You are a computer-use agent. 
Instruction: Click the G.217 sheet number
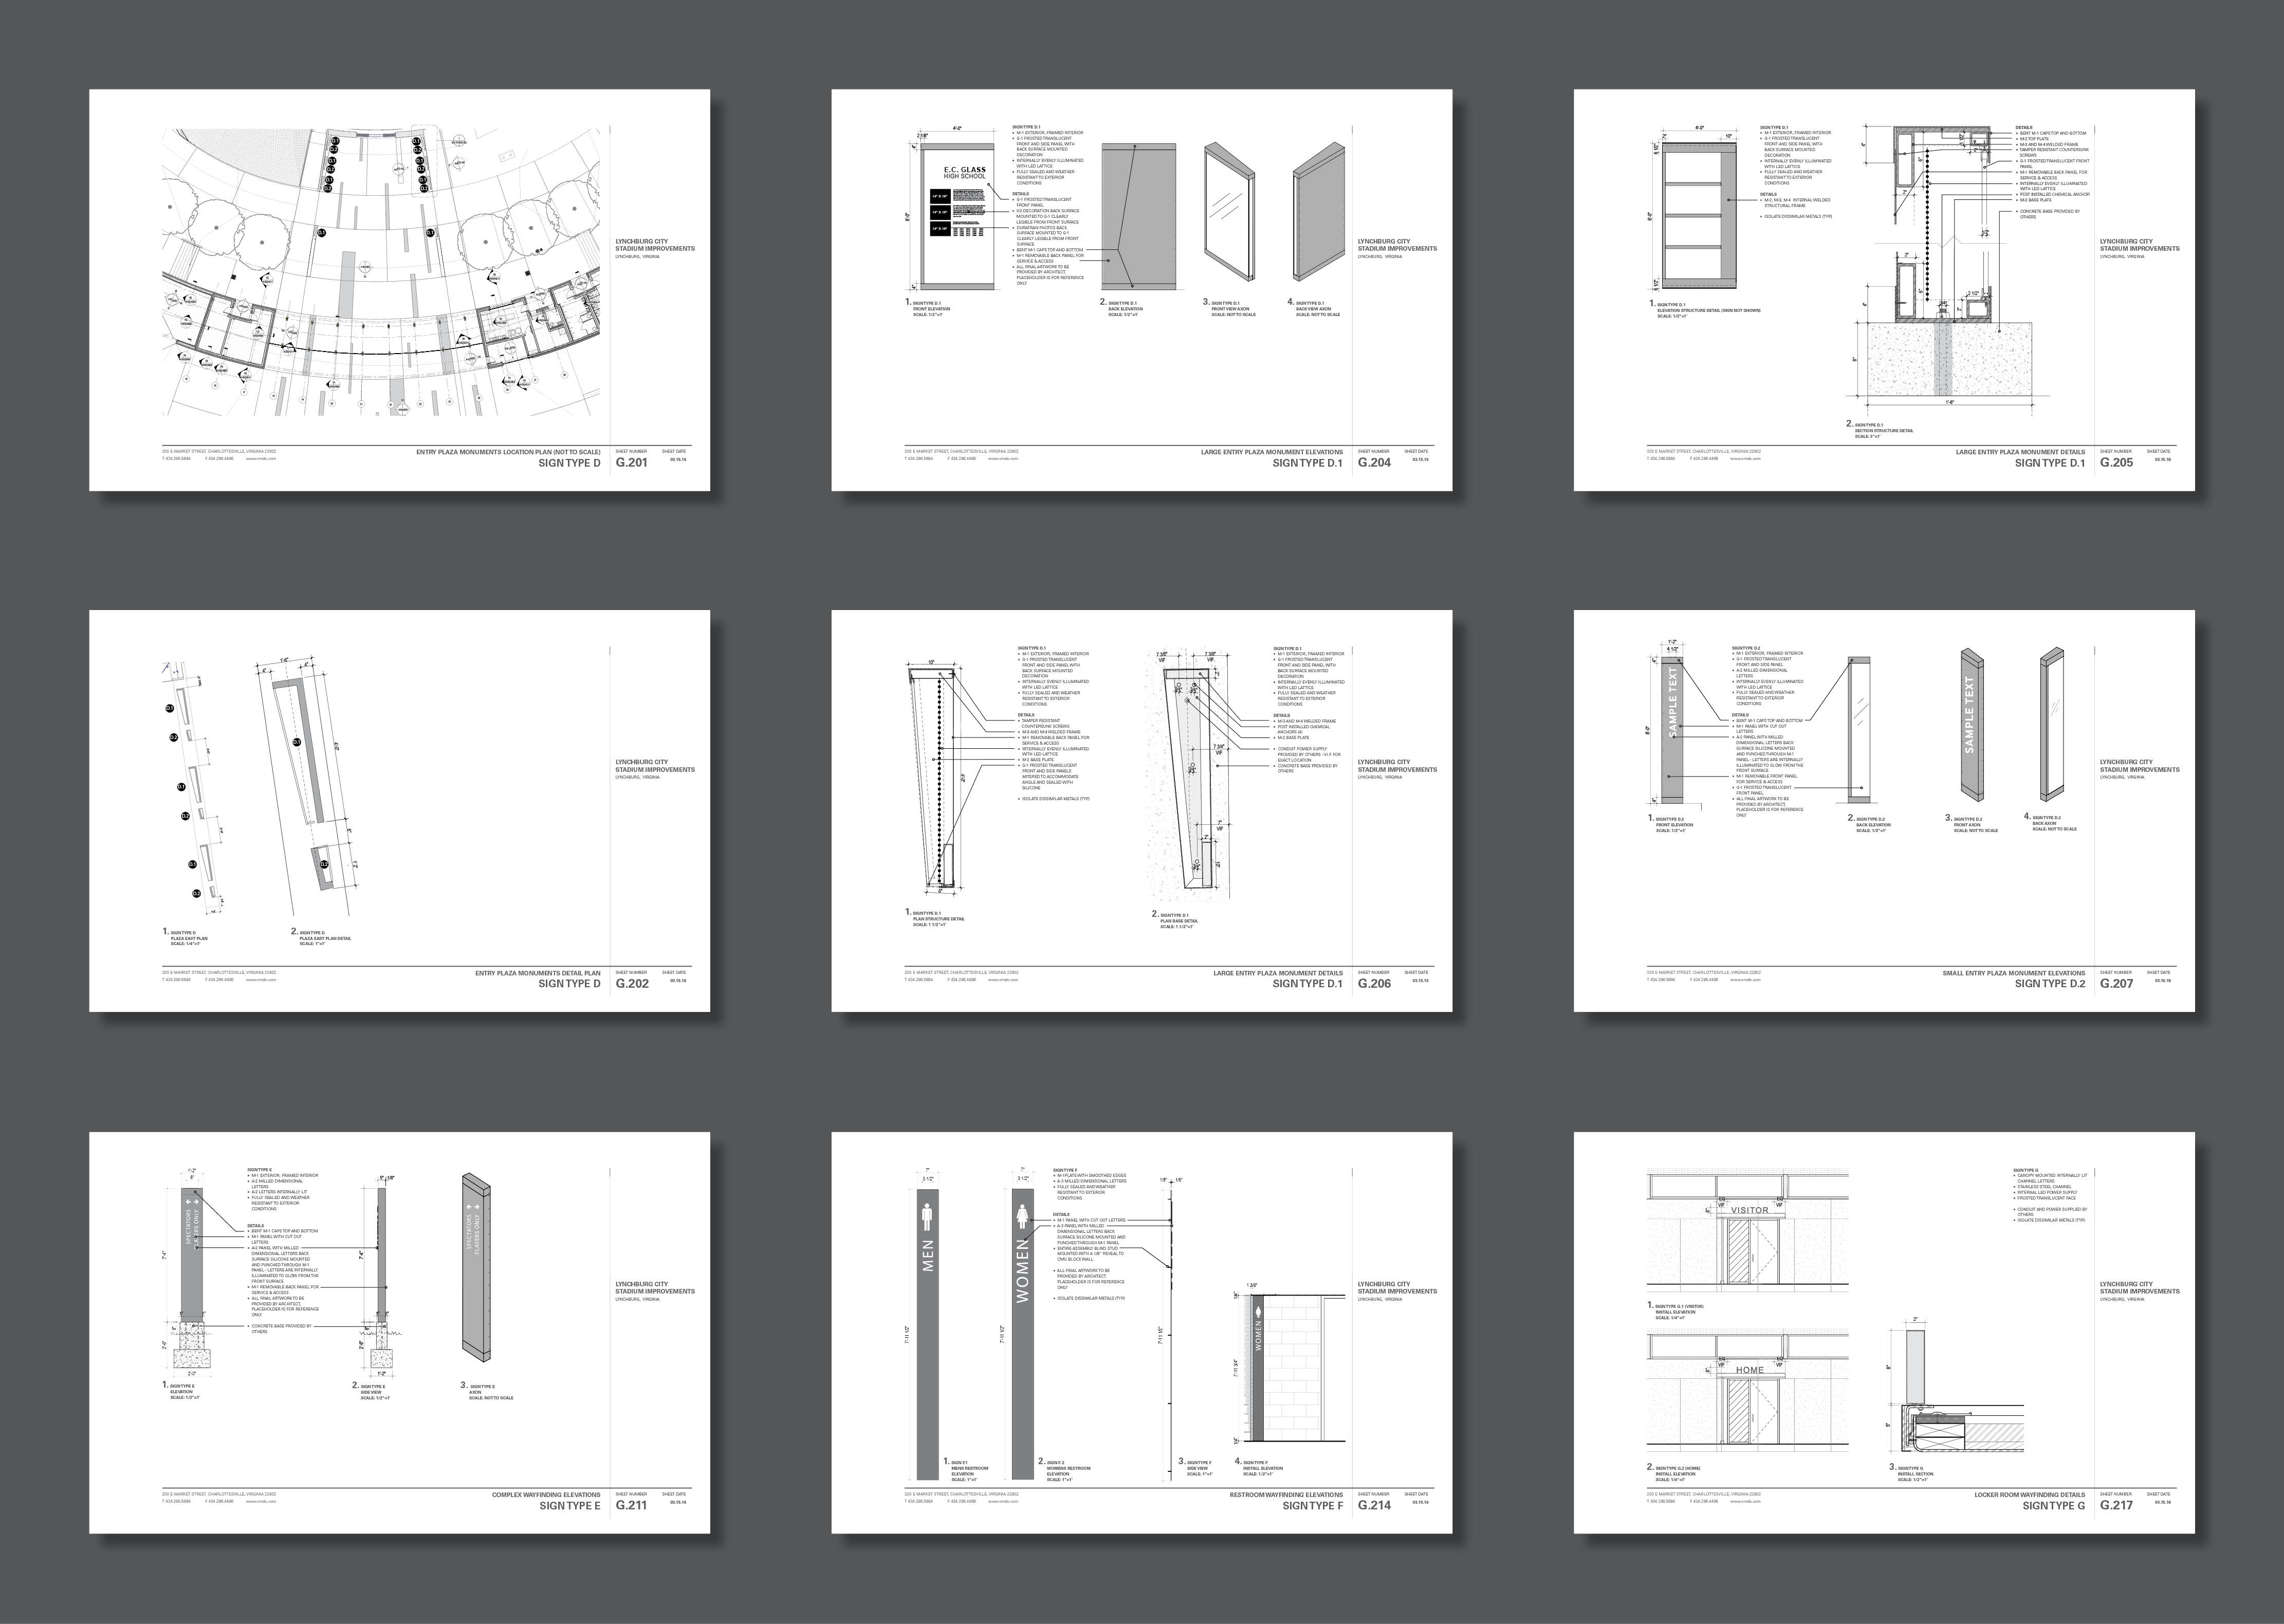click(2116, 1505)
